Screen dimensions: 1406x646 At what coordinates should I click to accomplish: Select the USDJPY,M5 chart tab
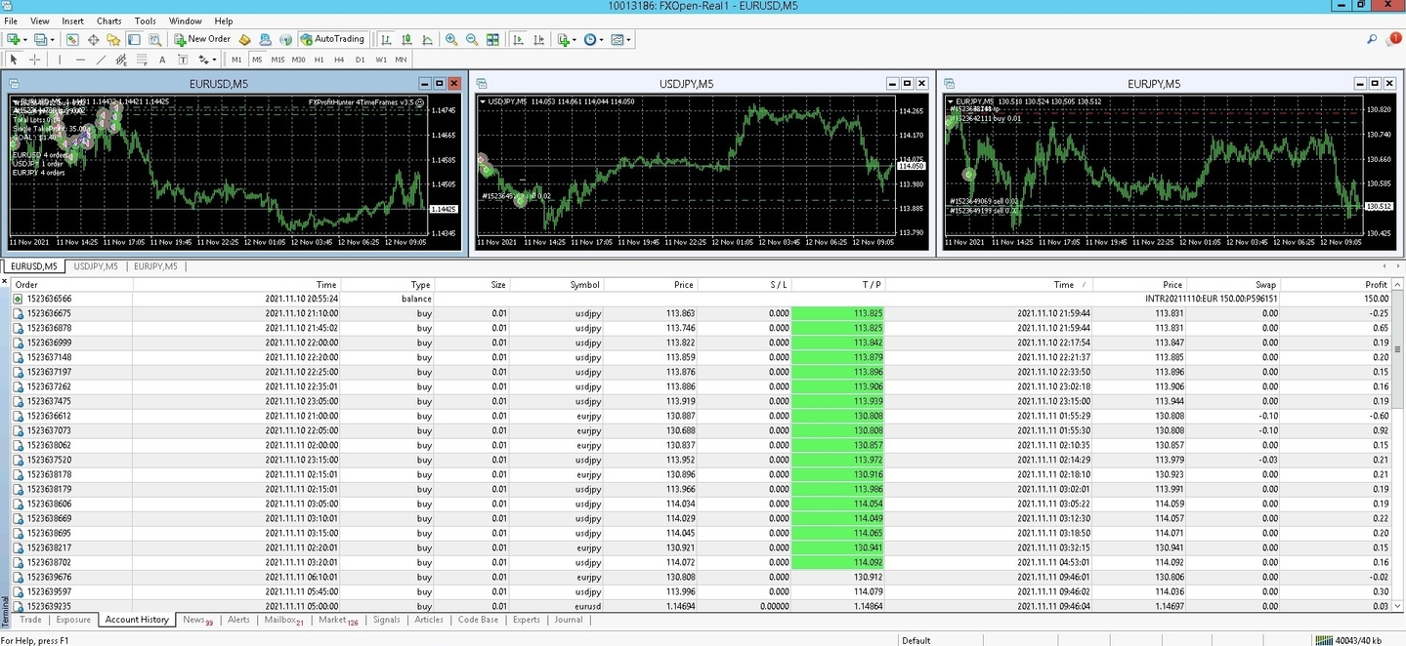tap(96, 265)
